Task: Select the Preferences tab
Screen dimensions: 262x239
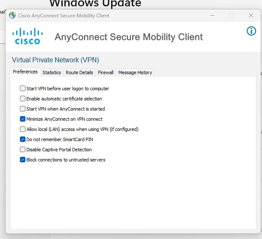Action: pos(25,72)
